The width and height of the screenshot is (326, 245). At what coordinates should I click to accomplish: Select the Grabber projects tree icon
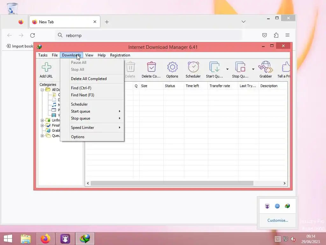48,130
